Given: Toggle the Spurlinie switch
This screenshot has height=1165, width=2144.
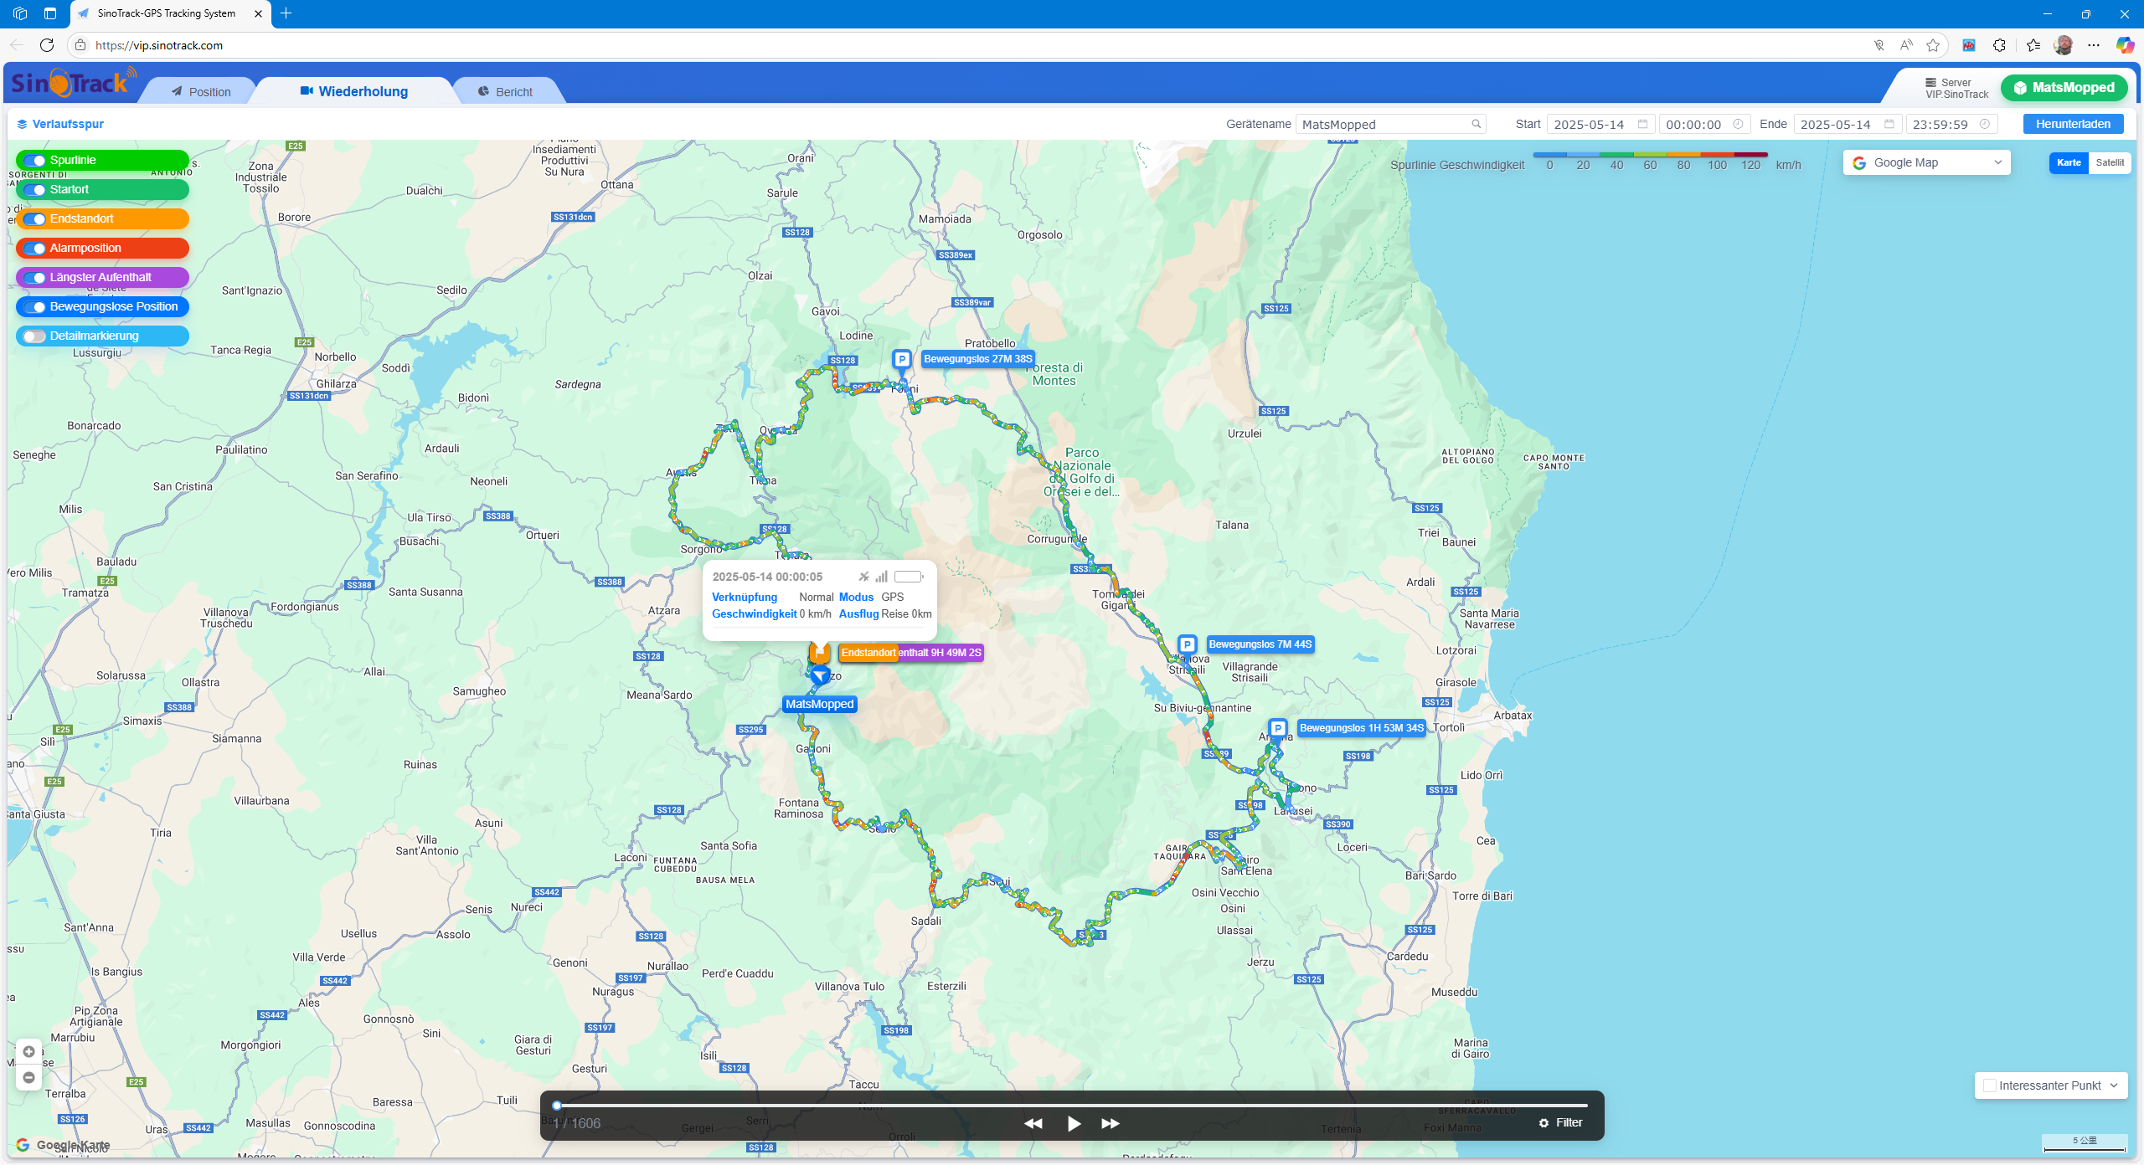Looking at the screenshot, I should coord(35,160).
